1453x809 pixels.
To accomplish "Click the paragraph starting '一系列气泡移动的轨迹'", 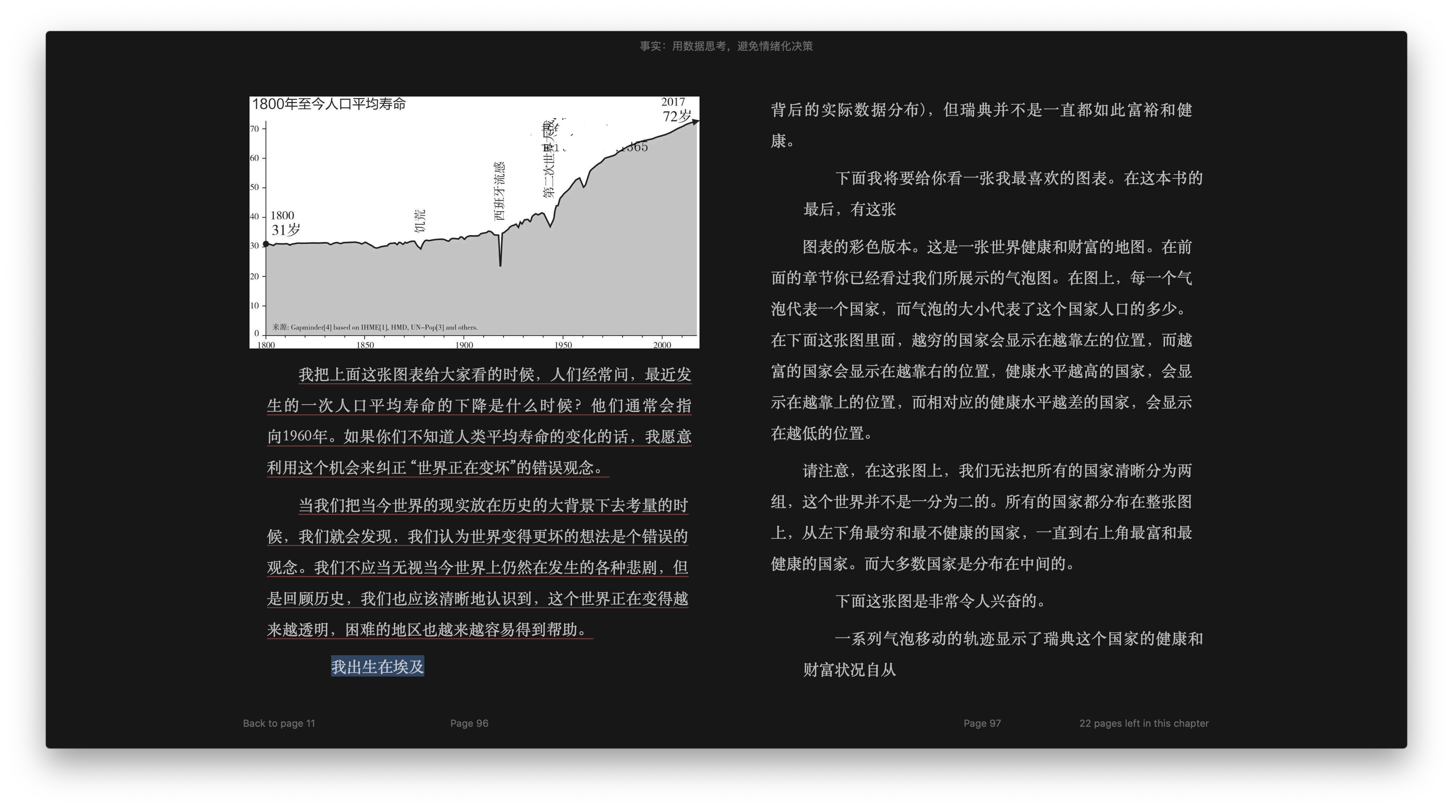I will [1003, 654].
